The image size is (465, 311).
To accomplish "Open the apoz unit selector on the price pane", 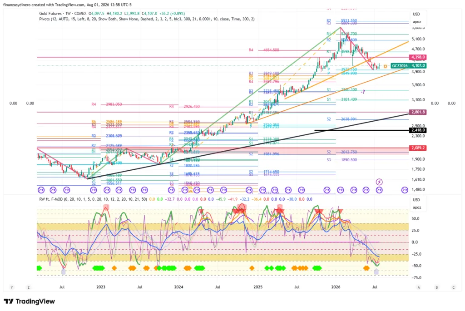I will [x=417, y=22].
